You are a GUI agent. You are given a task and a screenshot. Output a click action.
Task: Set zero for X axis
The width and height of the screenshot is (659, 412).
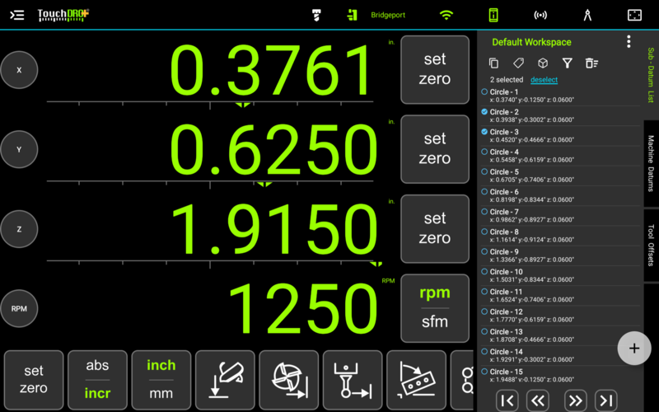tap(435, 69)
